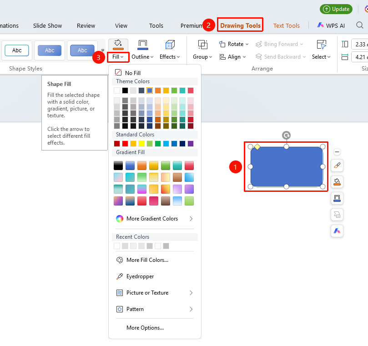Click the Fill paint bucket icon
This screenshot has width=368, height=346.
coord(118,45)
